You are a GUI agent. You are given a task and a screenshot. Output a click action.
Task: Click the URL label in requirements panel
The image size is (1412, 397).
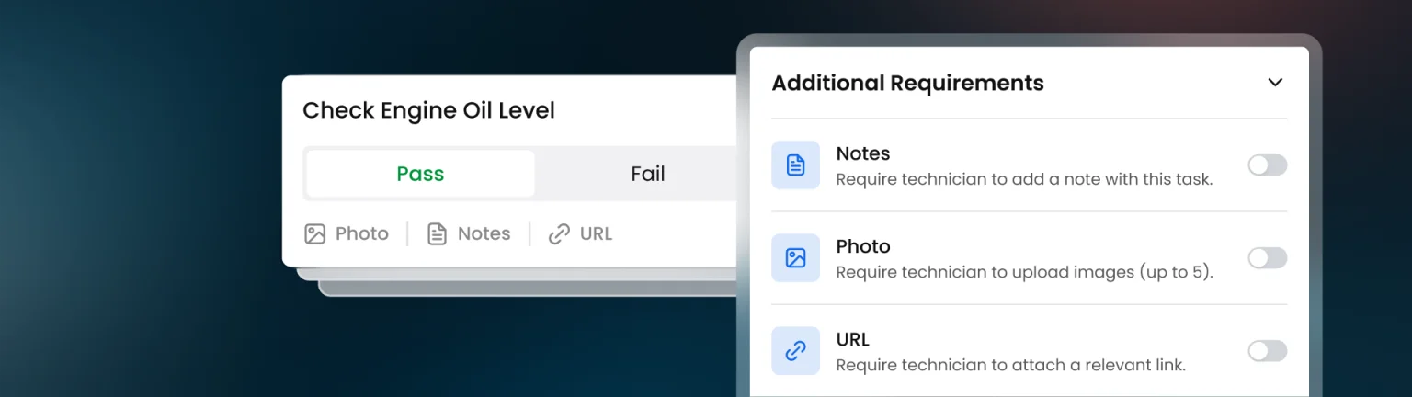pos(853,339)
